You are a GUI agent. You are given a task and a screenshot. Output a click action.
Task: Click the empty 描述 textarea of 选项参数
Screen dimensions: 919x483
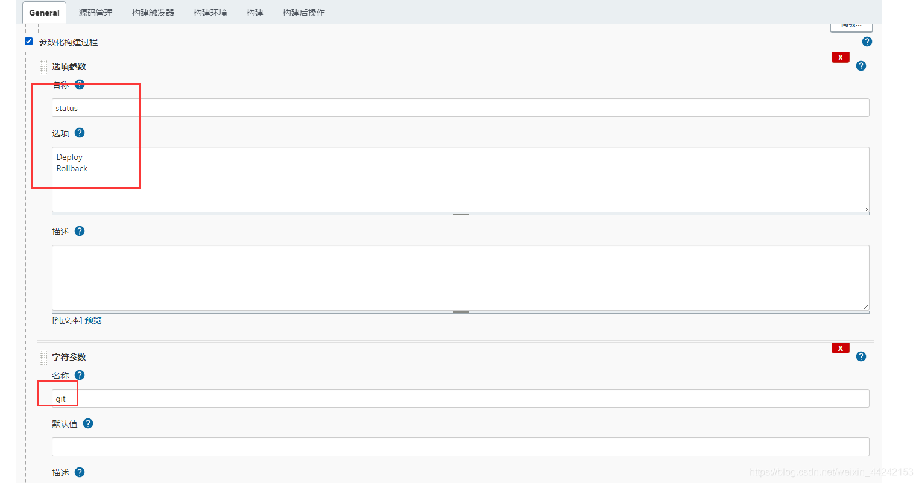click(460, 277)
